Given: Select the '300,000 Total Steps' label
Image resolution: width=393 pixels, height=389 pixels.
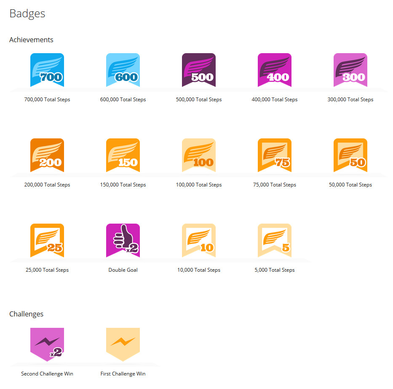Looking at the screenshot, I should click(350, 100).
